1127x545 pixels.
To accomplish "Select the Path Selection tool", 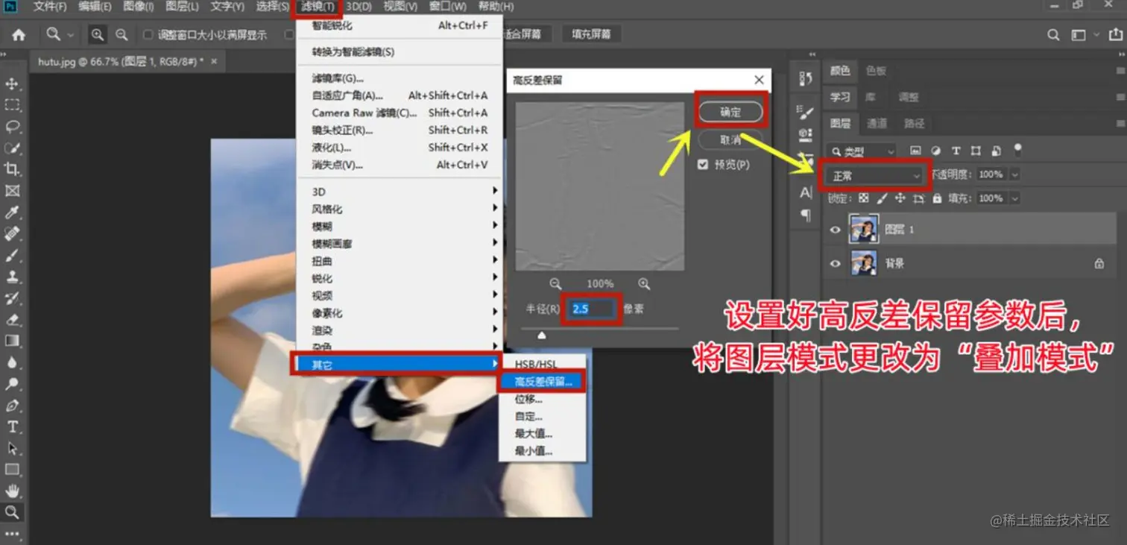I will click(x=13, y=448).
